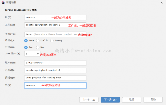Switch packaging to War
Image resolution: width=166 pixels, height=105 pixels.
coord(38,47)
